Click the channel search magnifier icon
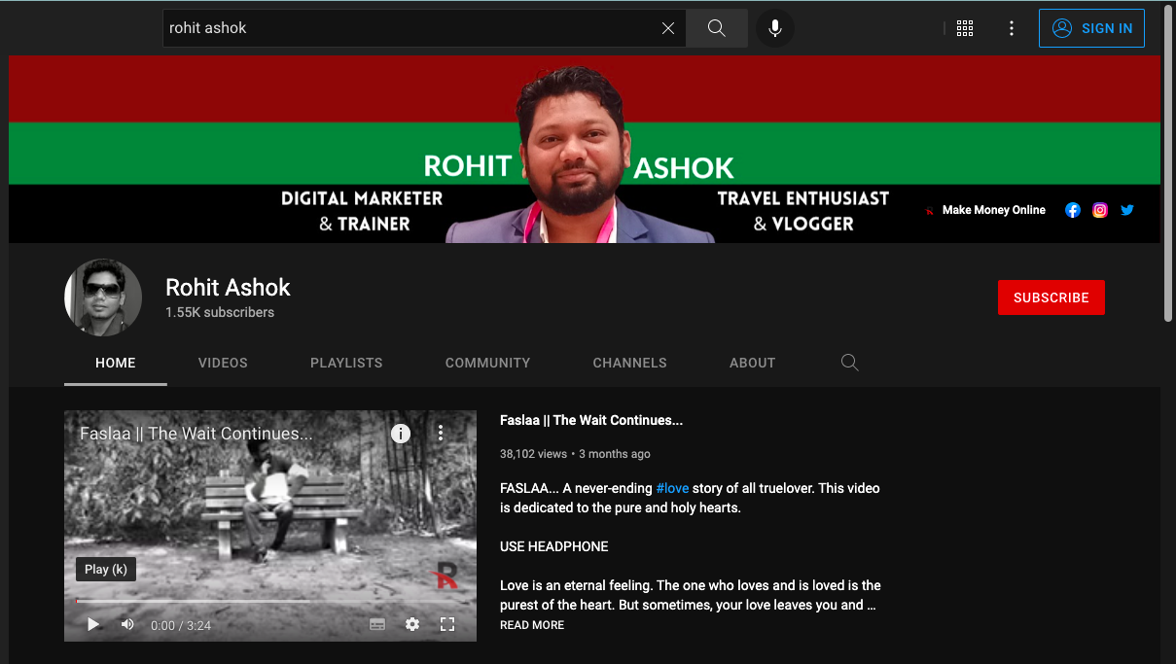 tap(849, 362)
